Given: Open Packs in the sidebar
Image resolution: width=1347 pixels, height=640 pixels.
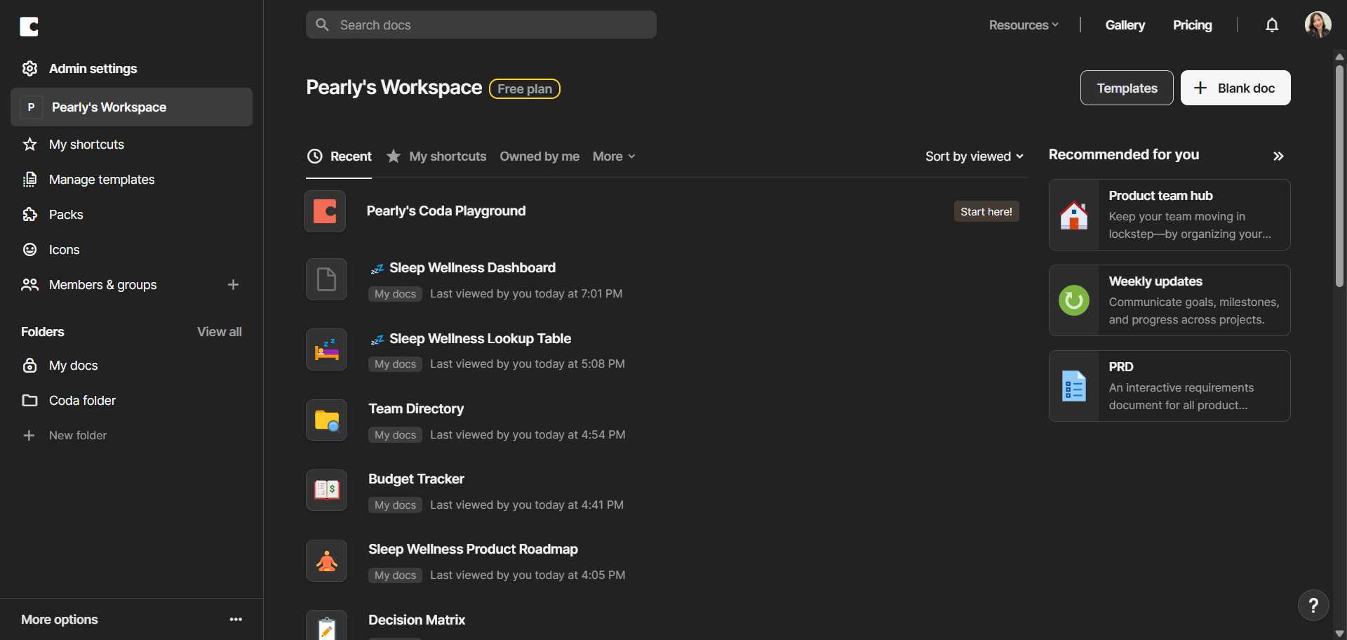Looking at the screenshot, I should (x=66, y=214).
